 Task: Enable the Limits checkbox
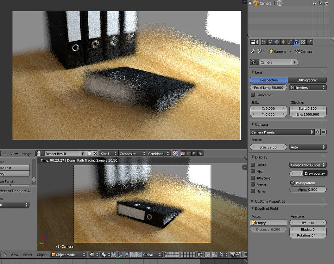pos(253,165)
